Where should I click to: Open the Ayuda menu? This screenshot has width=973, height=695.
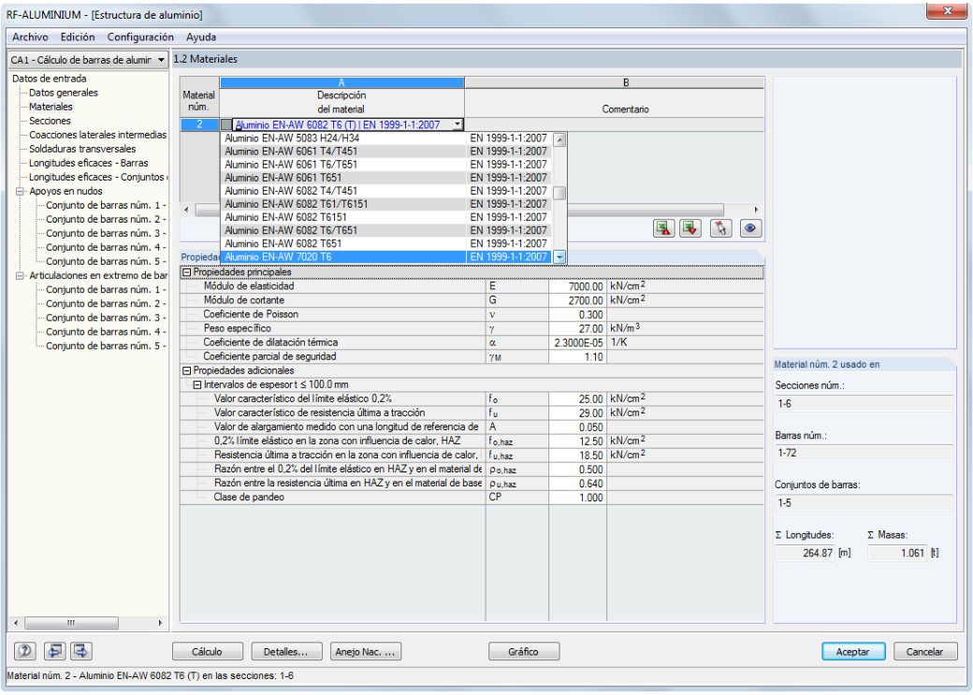tap(201, 37)
